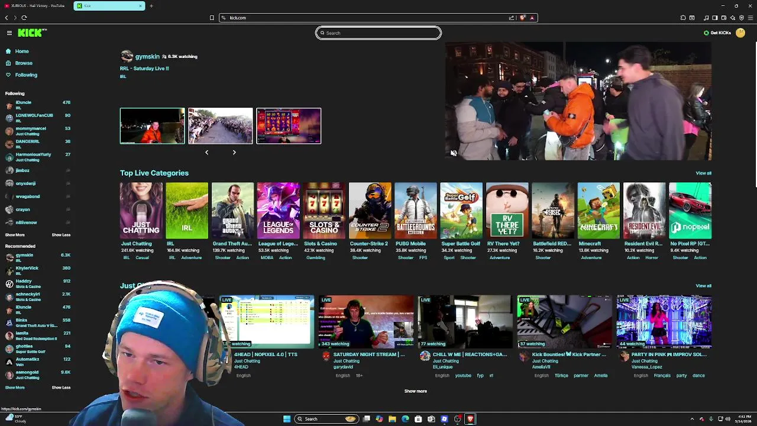
Task: Open PARTY IN PINK stream by Vanessa_Lopez
Action: coord(664,322)
